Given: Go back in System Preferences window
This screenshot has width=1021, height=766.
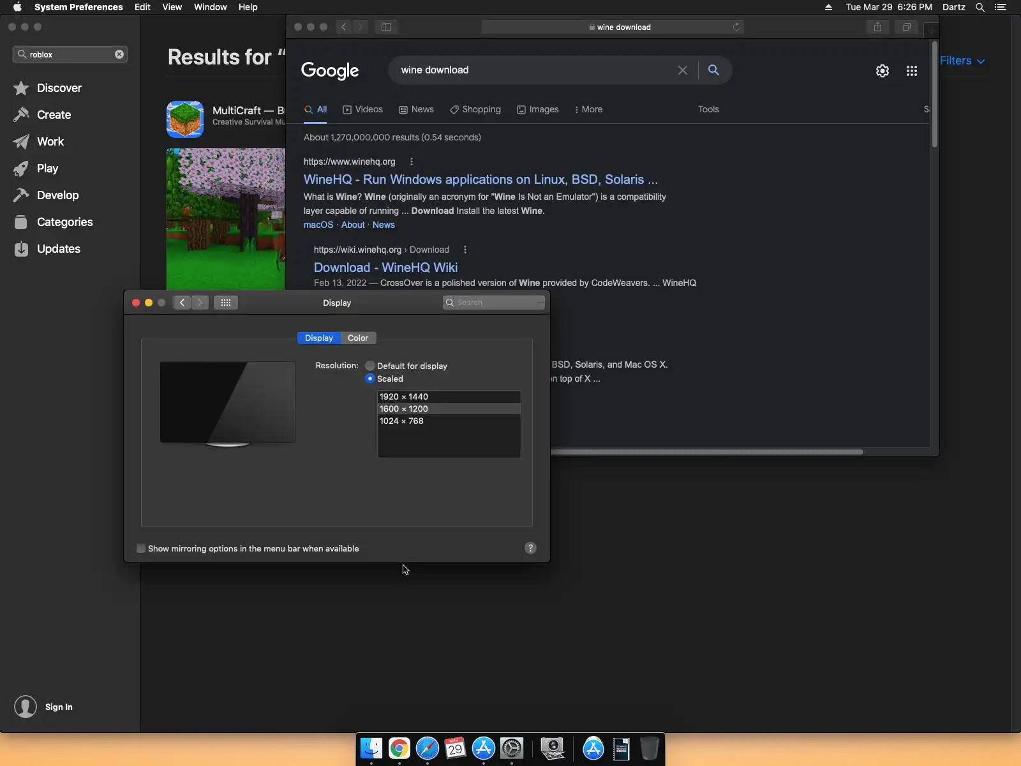Looking at the screenshot, I should 182,303.
